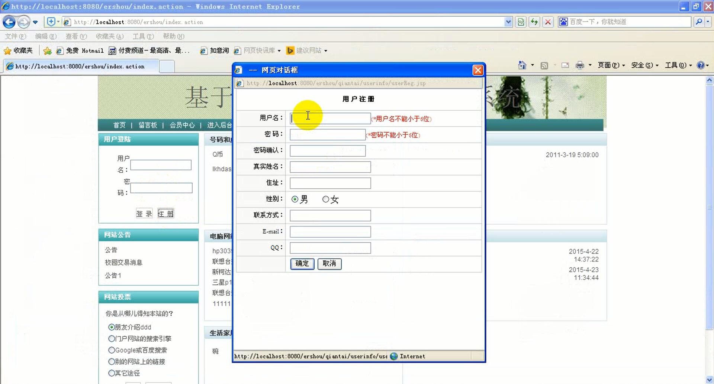
Task: Open the 校园交易消息 announcement
Action: (123, 263)
